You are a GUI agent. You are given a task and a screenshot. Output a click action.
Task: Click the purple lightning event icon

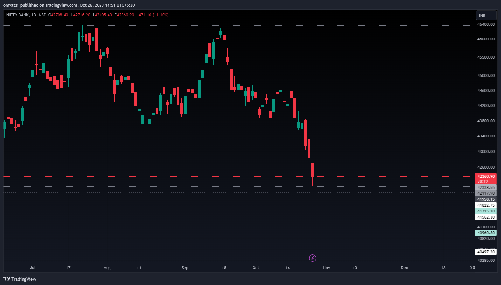point(312,258)
